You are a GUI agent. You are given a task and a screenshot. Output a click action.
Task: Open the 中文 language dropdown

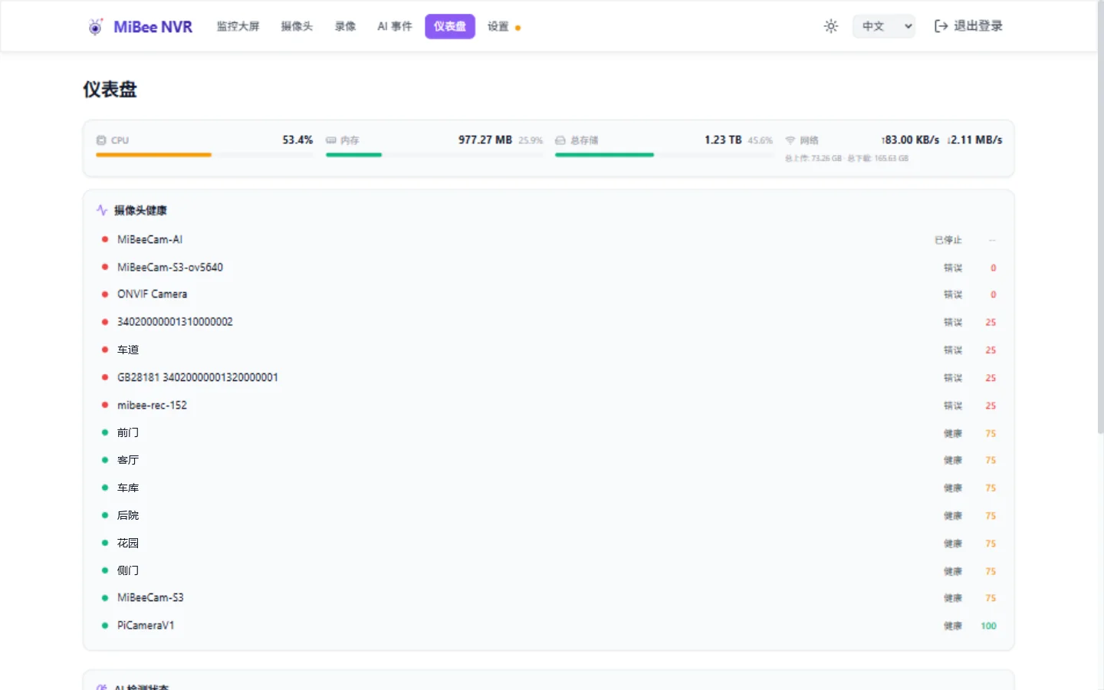[x=884, y=26]
